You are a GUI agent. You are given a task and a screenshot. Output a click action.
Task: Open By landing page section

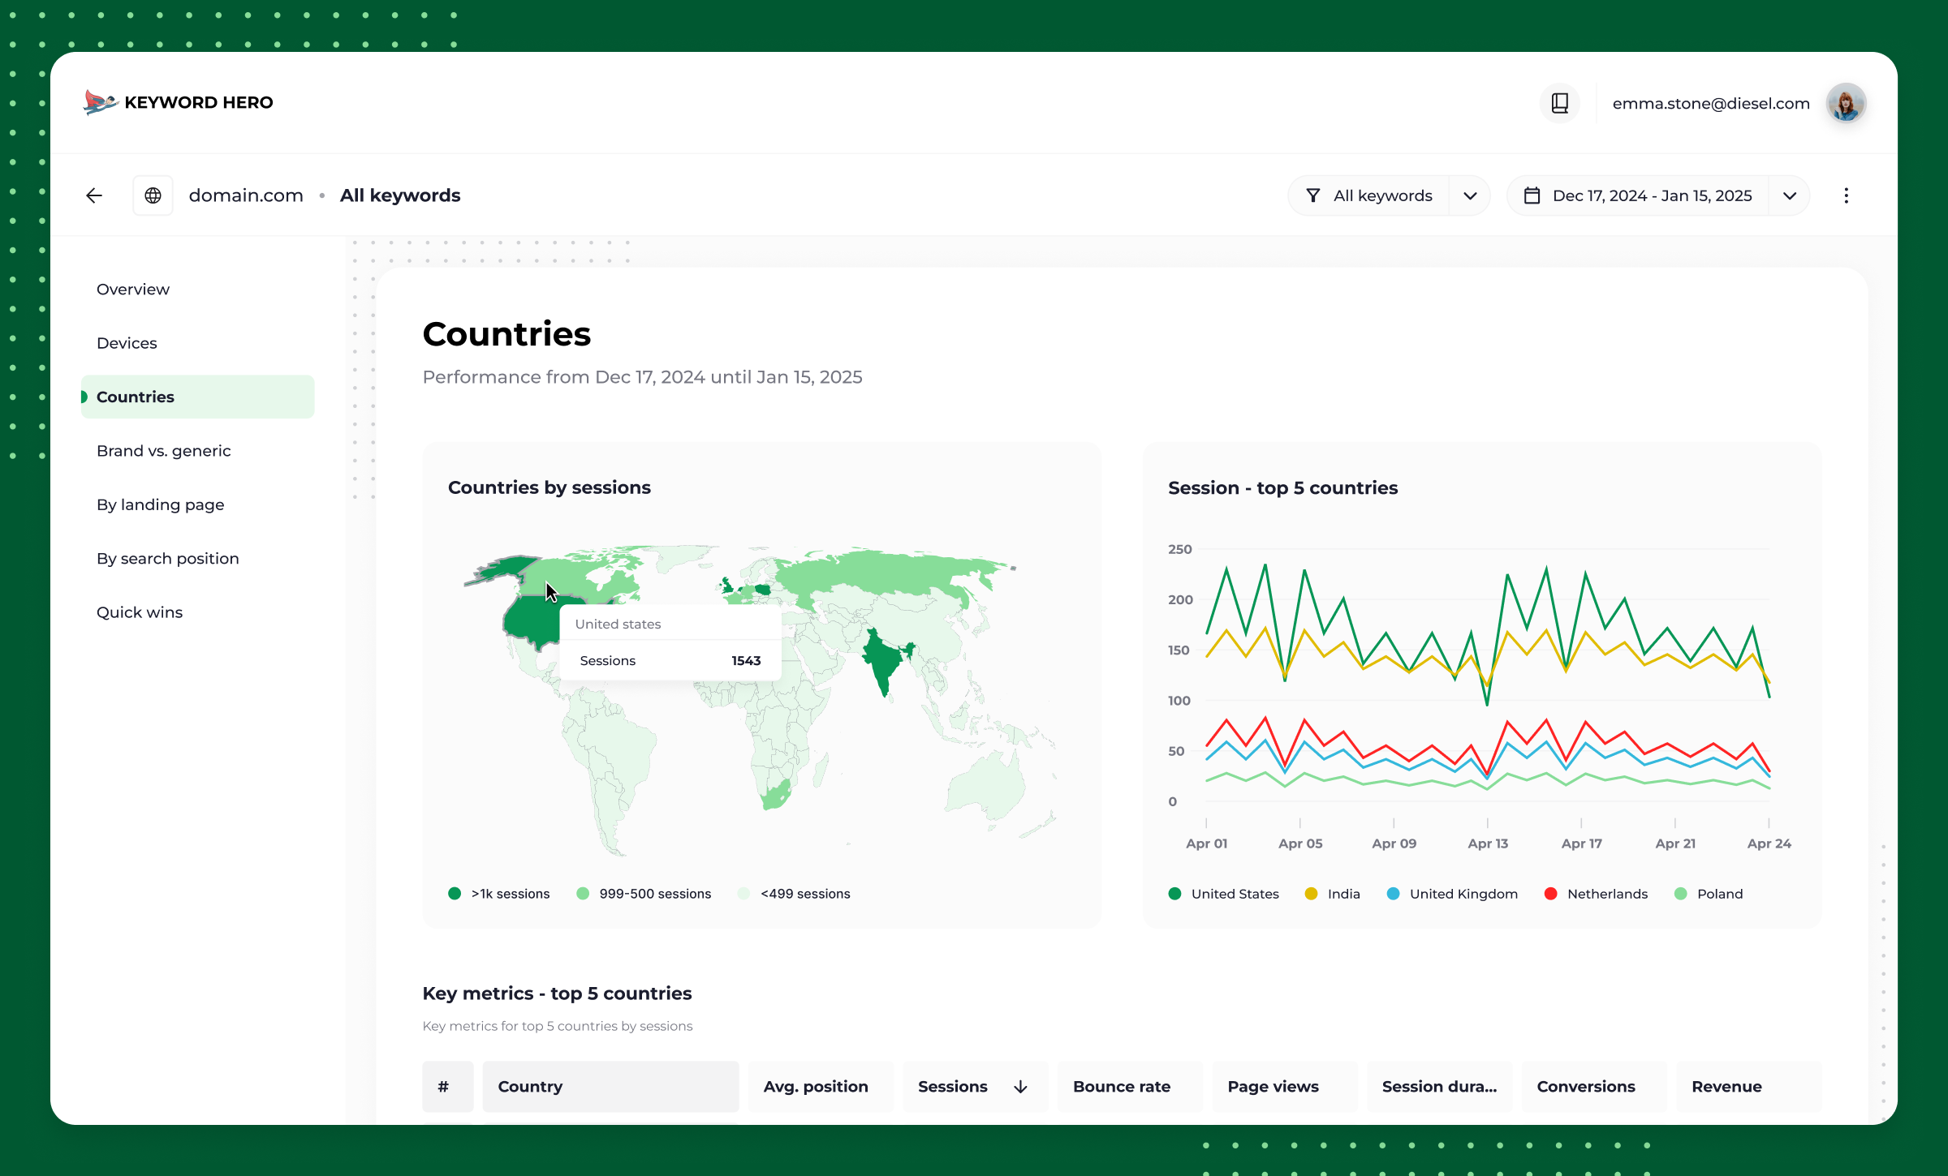click(161, 504)
